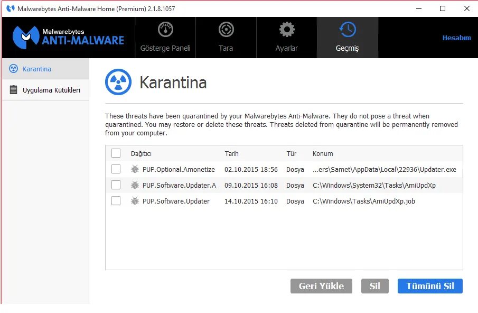The height and width of the screenshot is (313, 478).
Task: Click bug icon beside PUP.Software.Updater.A
Action: tap(135, 185)
